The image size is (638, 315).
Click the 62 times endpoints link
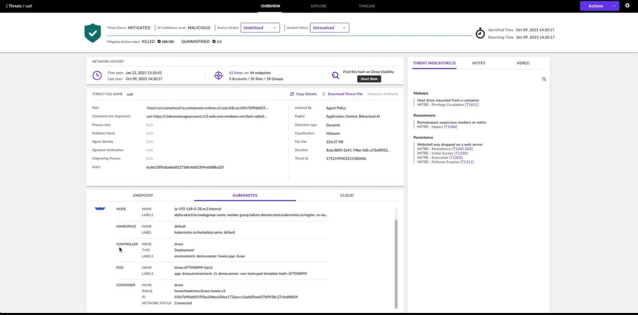tap(236, 72)
